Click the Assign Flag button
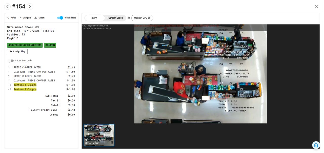The height and width of the screenshot is (153, 324). (x=17, y=52)
